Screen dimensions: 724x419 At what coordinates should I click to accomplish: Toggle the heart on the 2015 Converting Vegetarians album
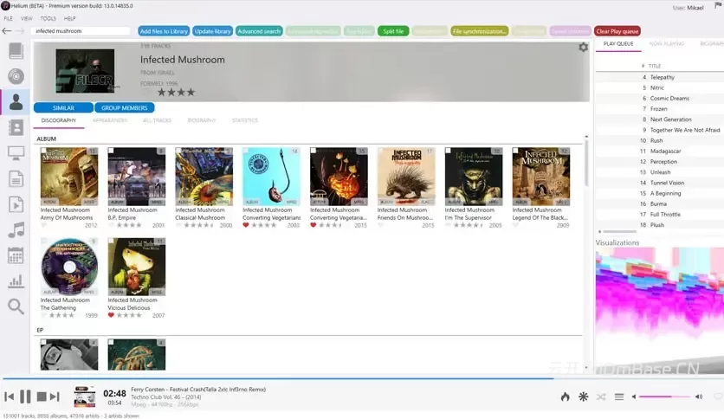coord(313,225)
